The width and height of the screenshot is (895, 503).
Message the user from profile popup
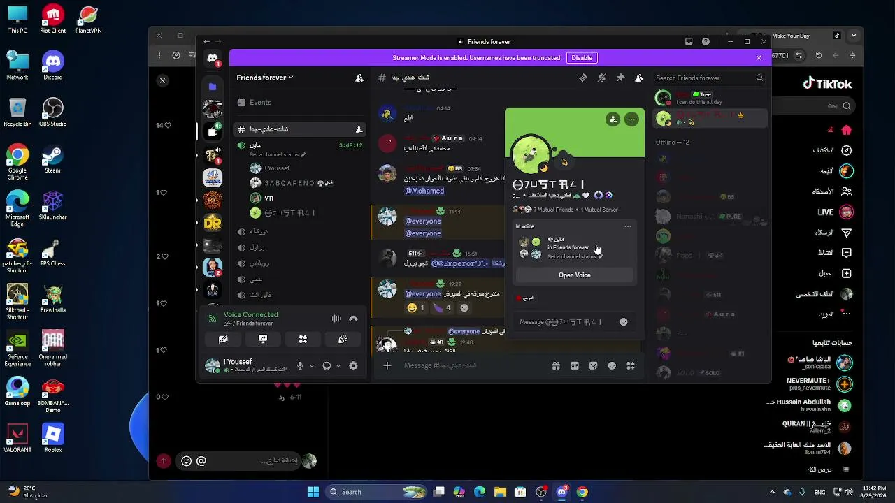coord(566,322)
